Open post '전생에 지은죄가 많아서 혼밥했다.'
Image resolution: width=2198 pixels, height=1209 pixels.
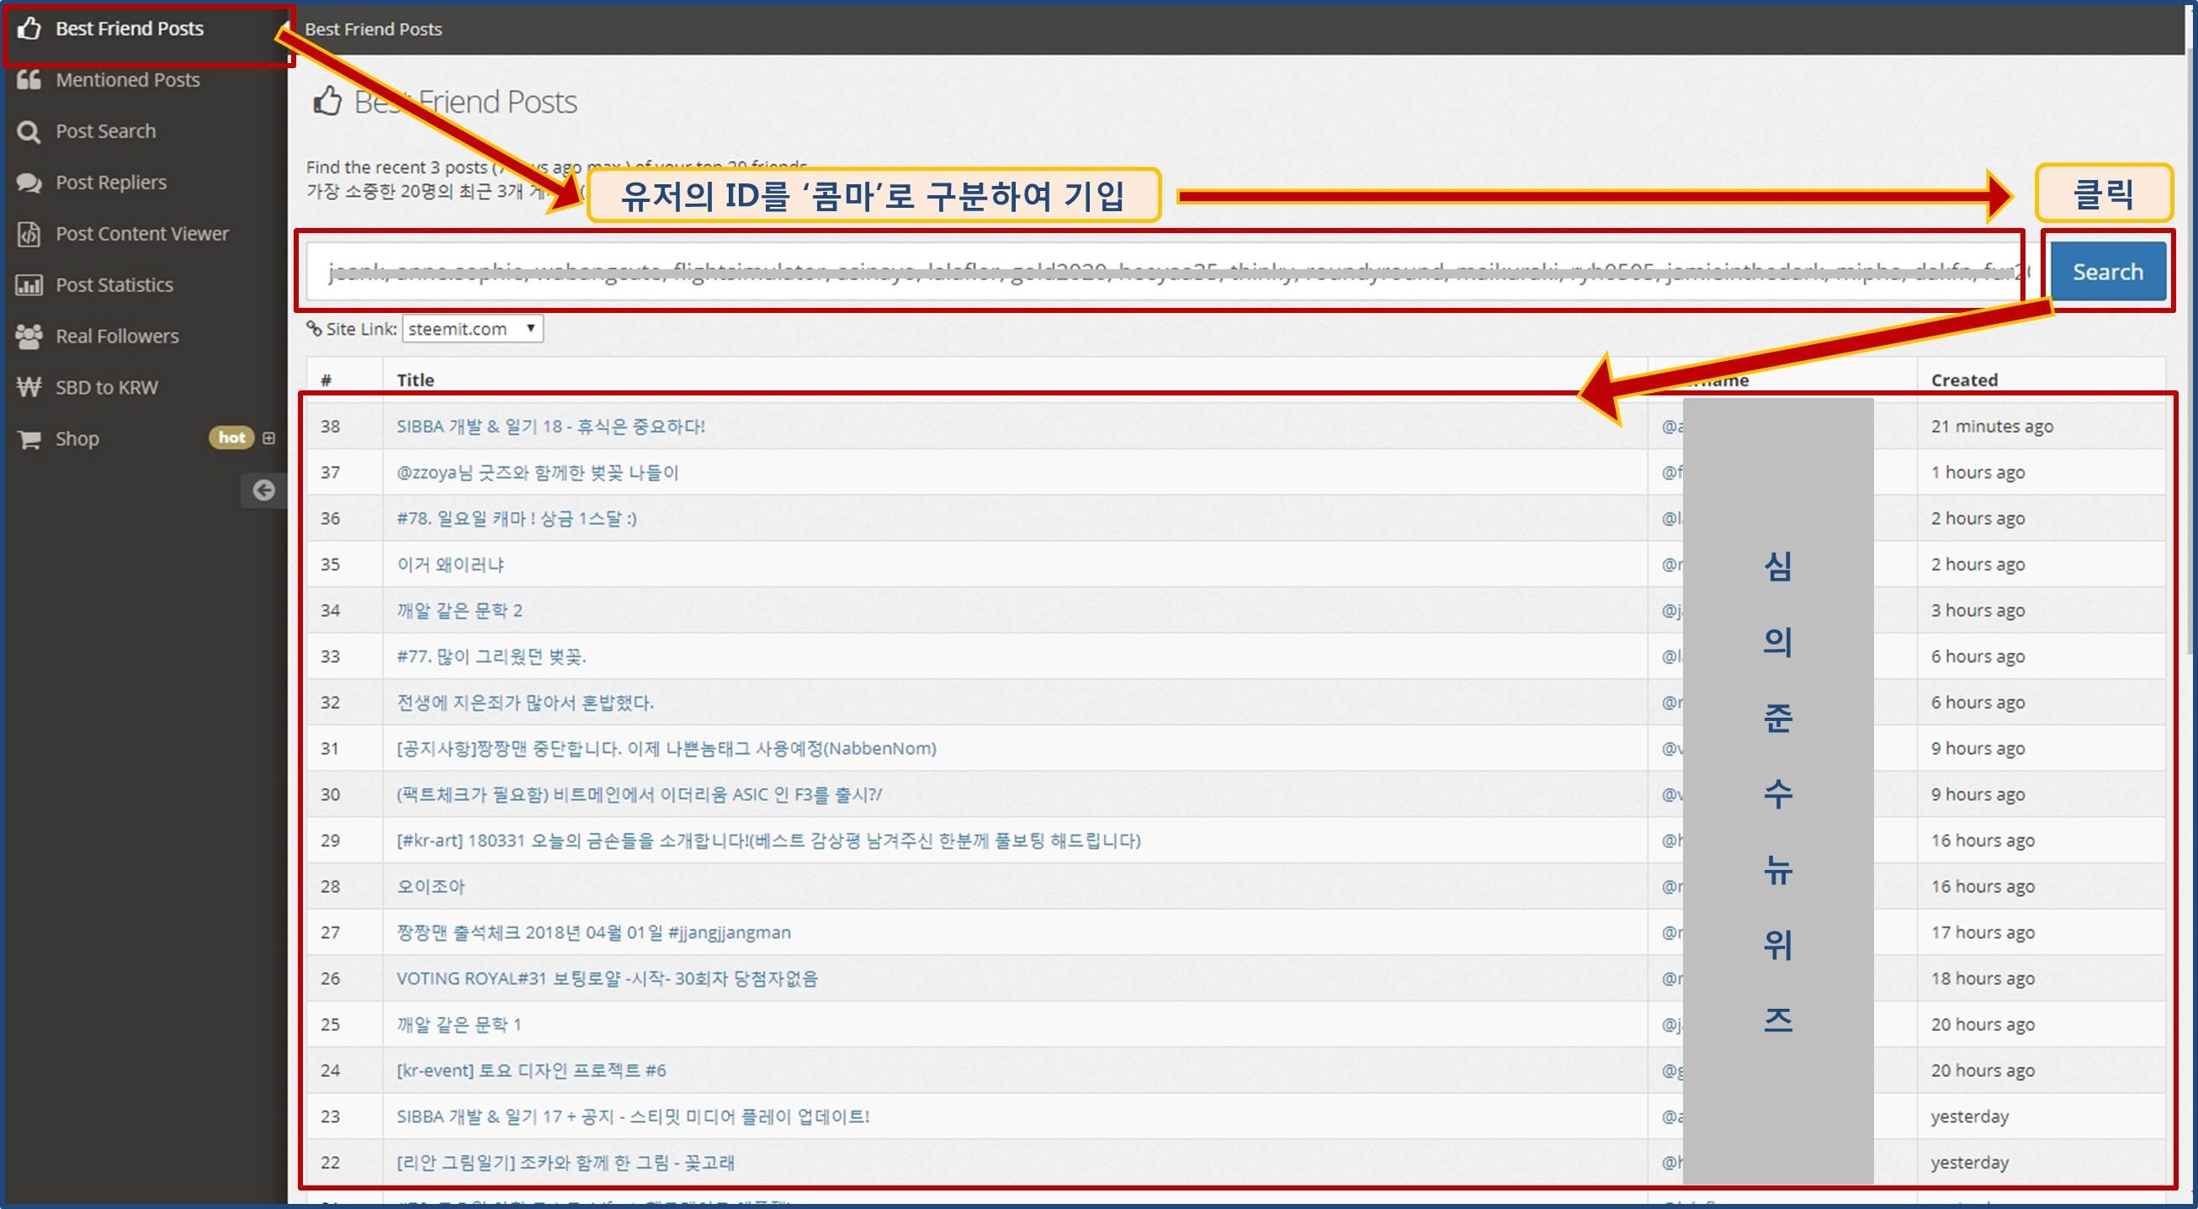coord(525,703)
